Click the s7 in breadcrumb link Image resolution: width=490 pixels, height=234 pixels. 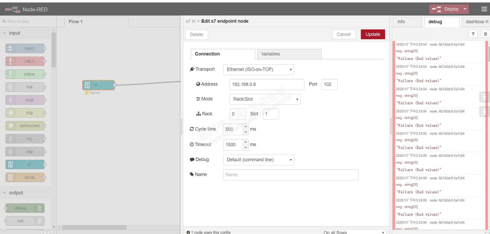pos(191,21)
